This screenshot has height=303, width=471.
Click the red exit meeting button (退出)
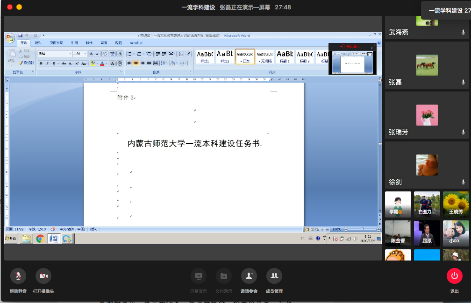[x=454, y=276]
